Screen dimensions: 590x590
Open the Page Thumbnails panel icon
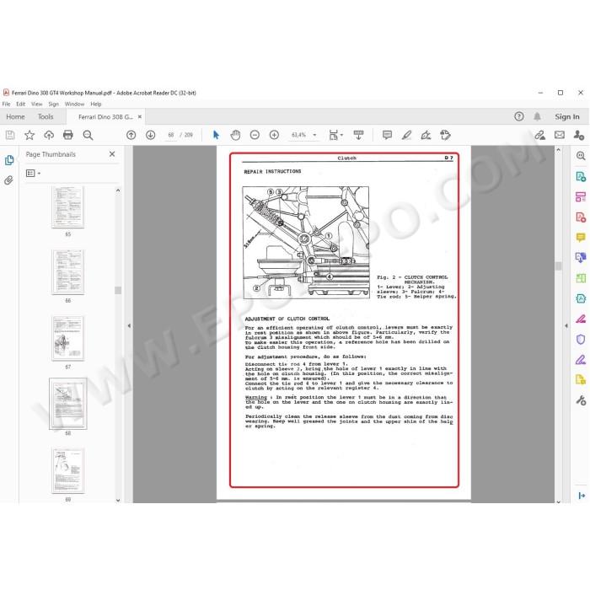click(x=9, y=160)
